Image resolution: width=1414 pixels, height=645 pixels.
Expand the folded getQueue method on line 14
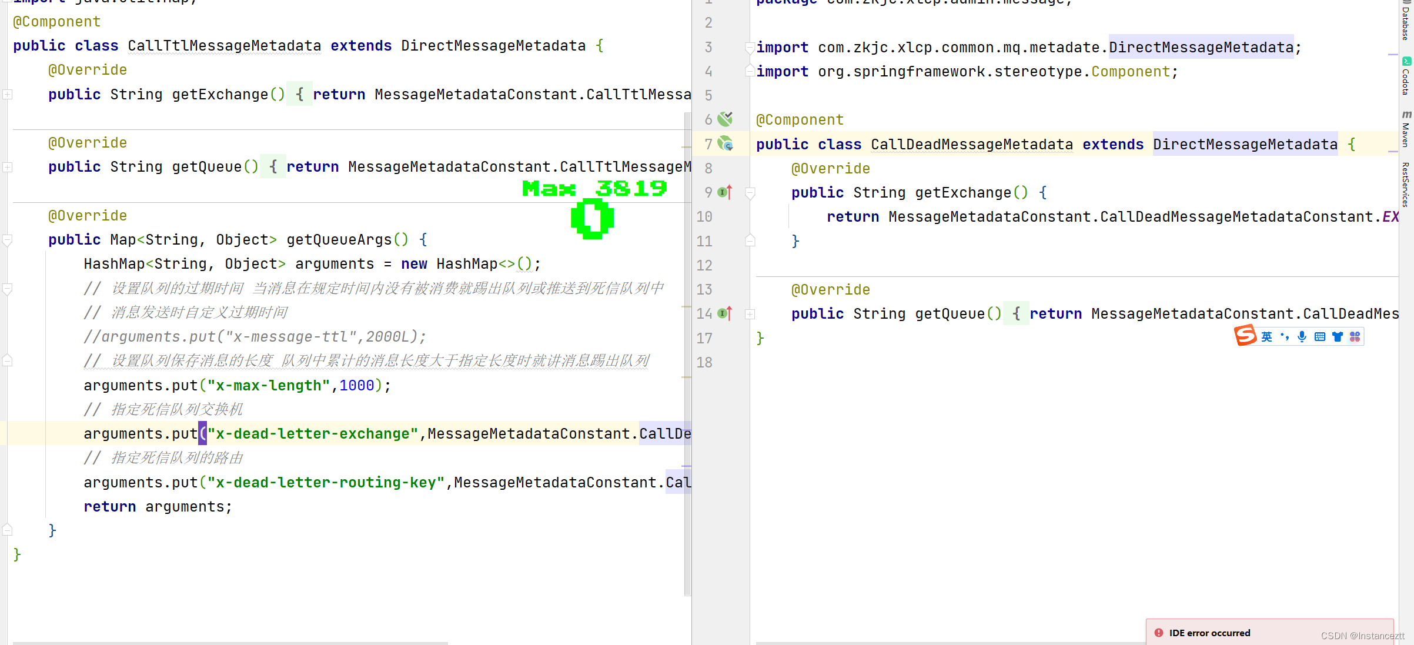point(750,314)
